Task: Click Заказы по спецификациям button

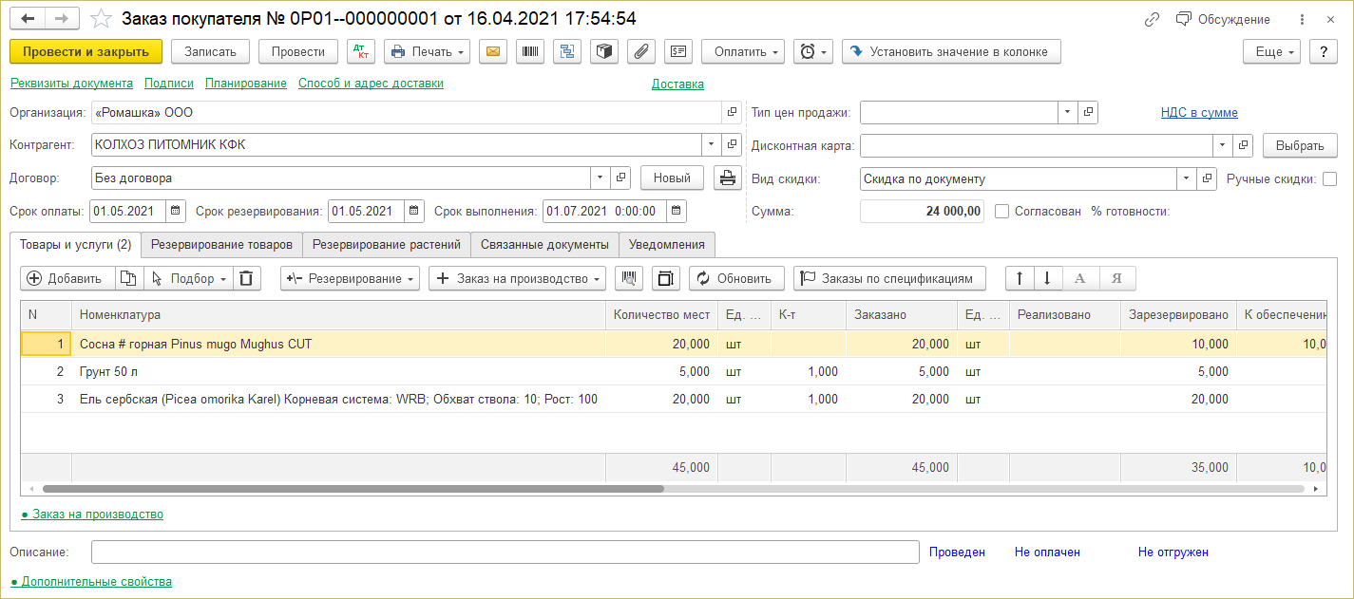Action: pyautogui.click(x=889, y=278)
